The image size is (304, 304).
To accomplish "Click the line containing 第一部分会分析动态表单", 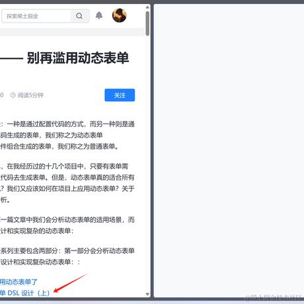I will click(x=67, y=250).
